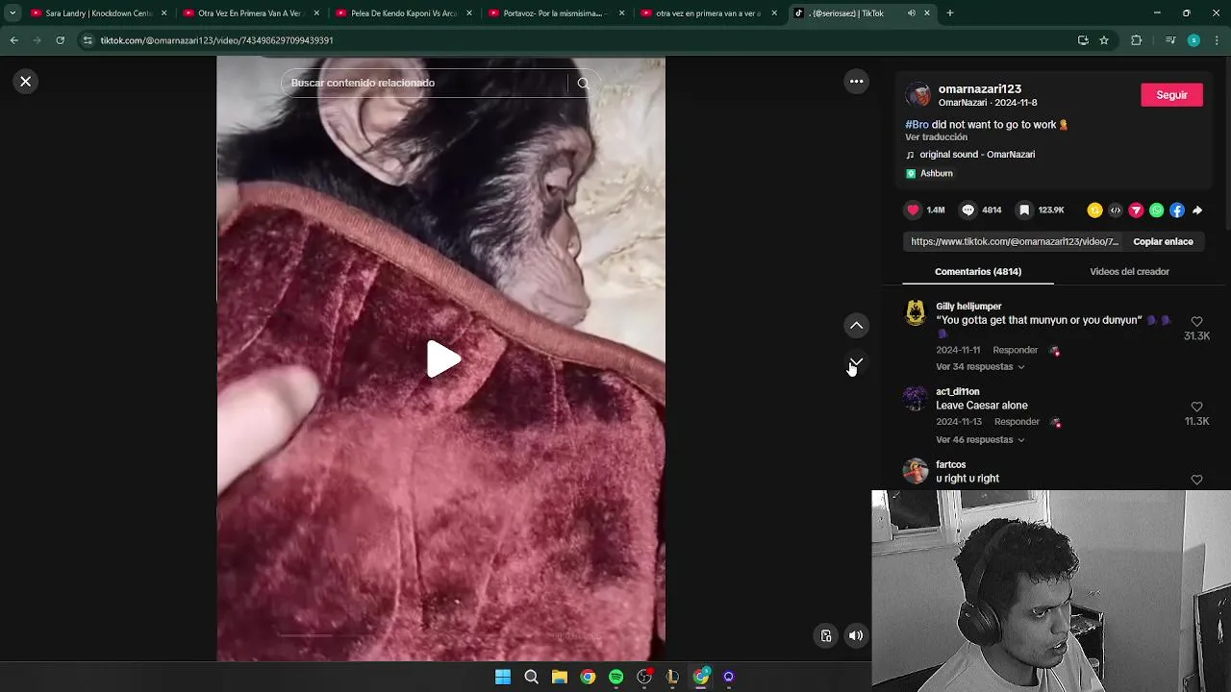1231x692 pixels.
Task: Switch to Videos del creador tab
Action: (1129, 271)
